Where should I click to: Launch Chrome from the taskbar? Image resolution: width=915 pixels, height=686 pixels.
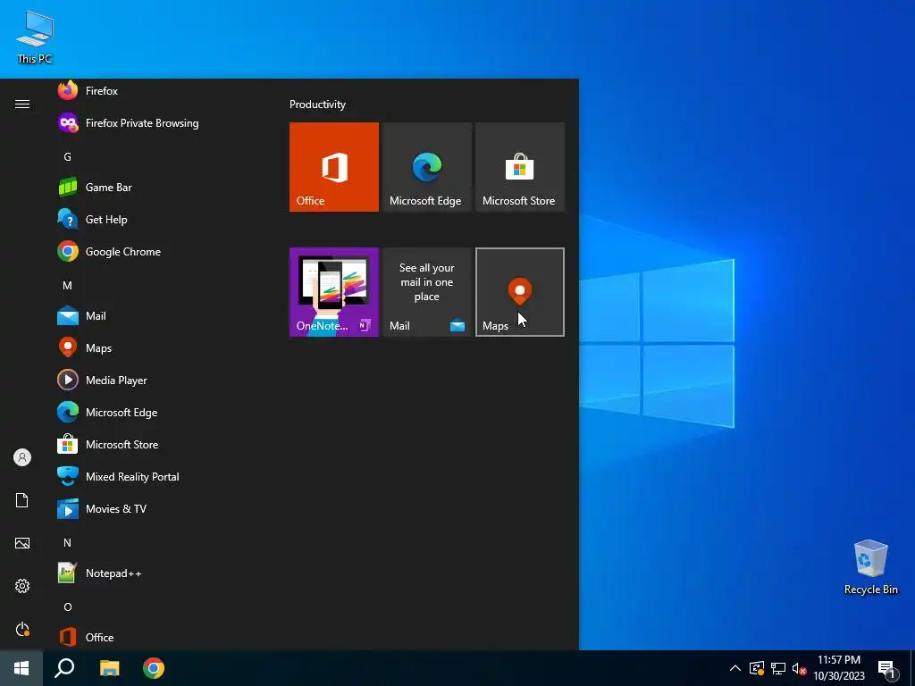[154, 668]
